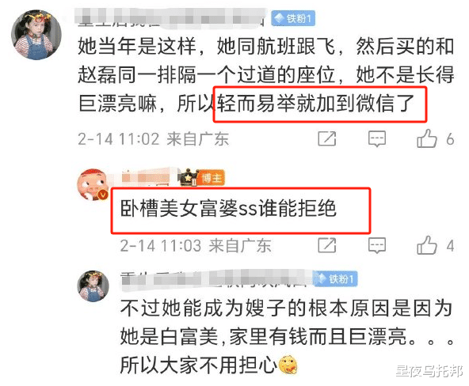Tap the 铁粉1 badge on the bottom comment
469x386 pixels.
[x=336, y=279]
